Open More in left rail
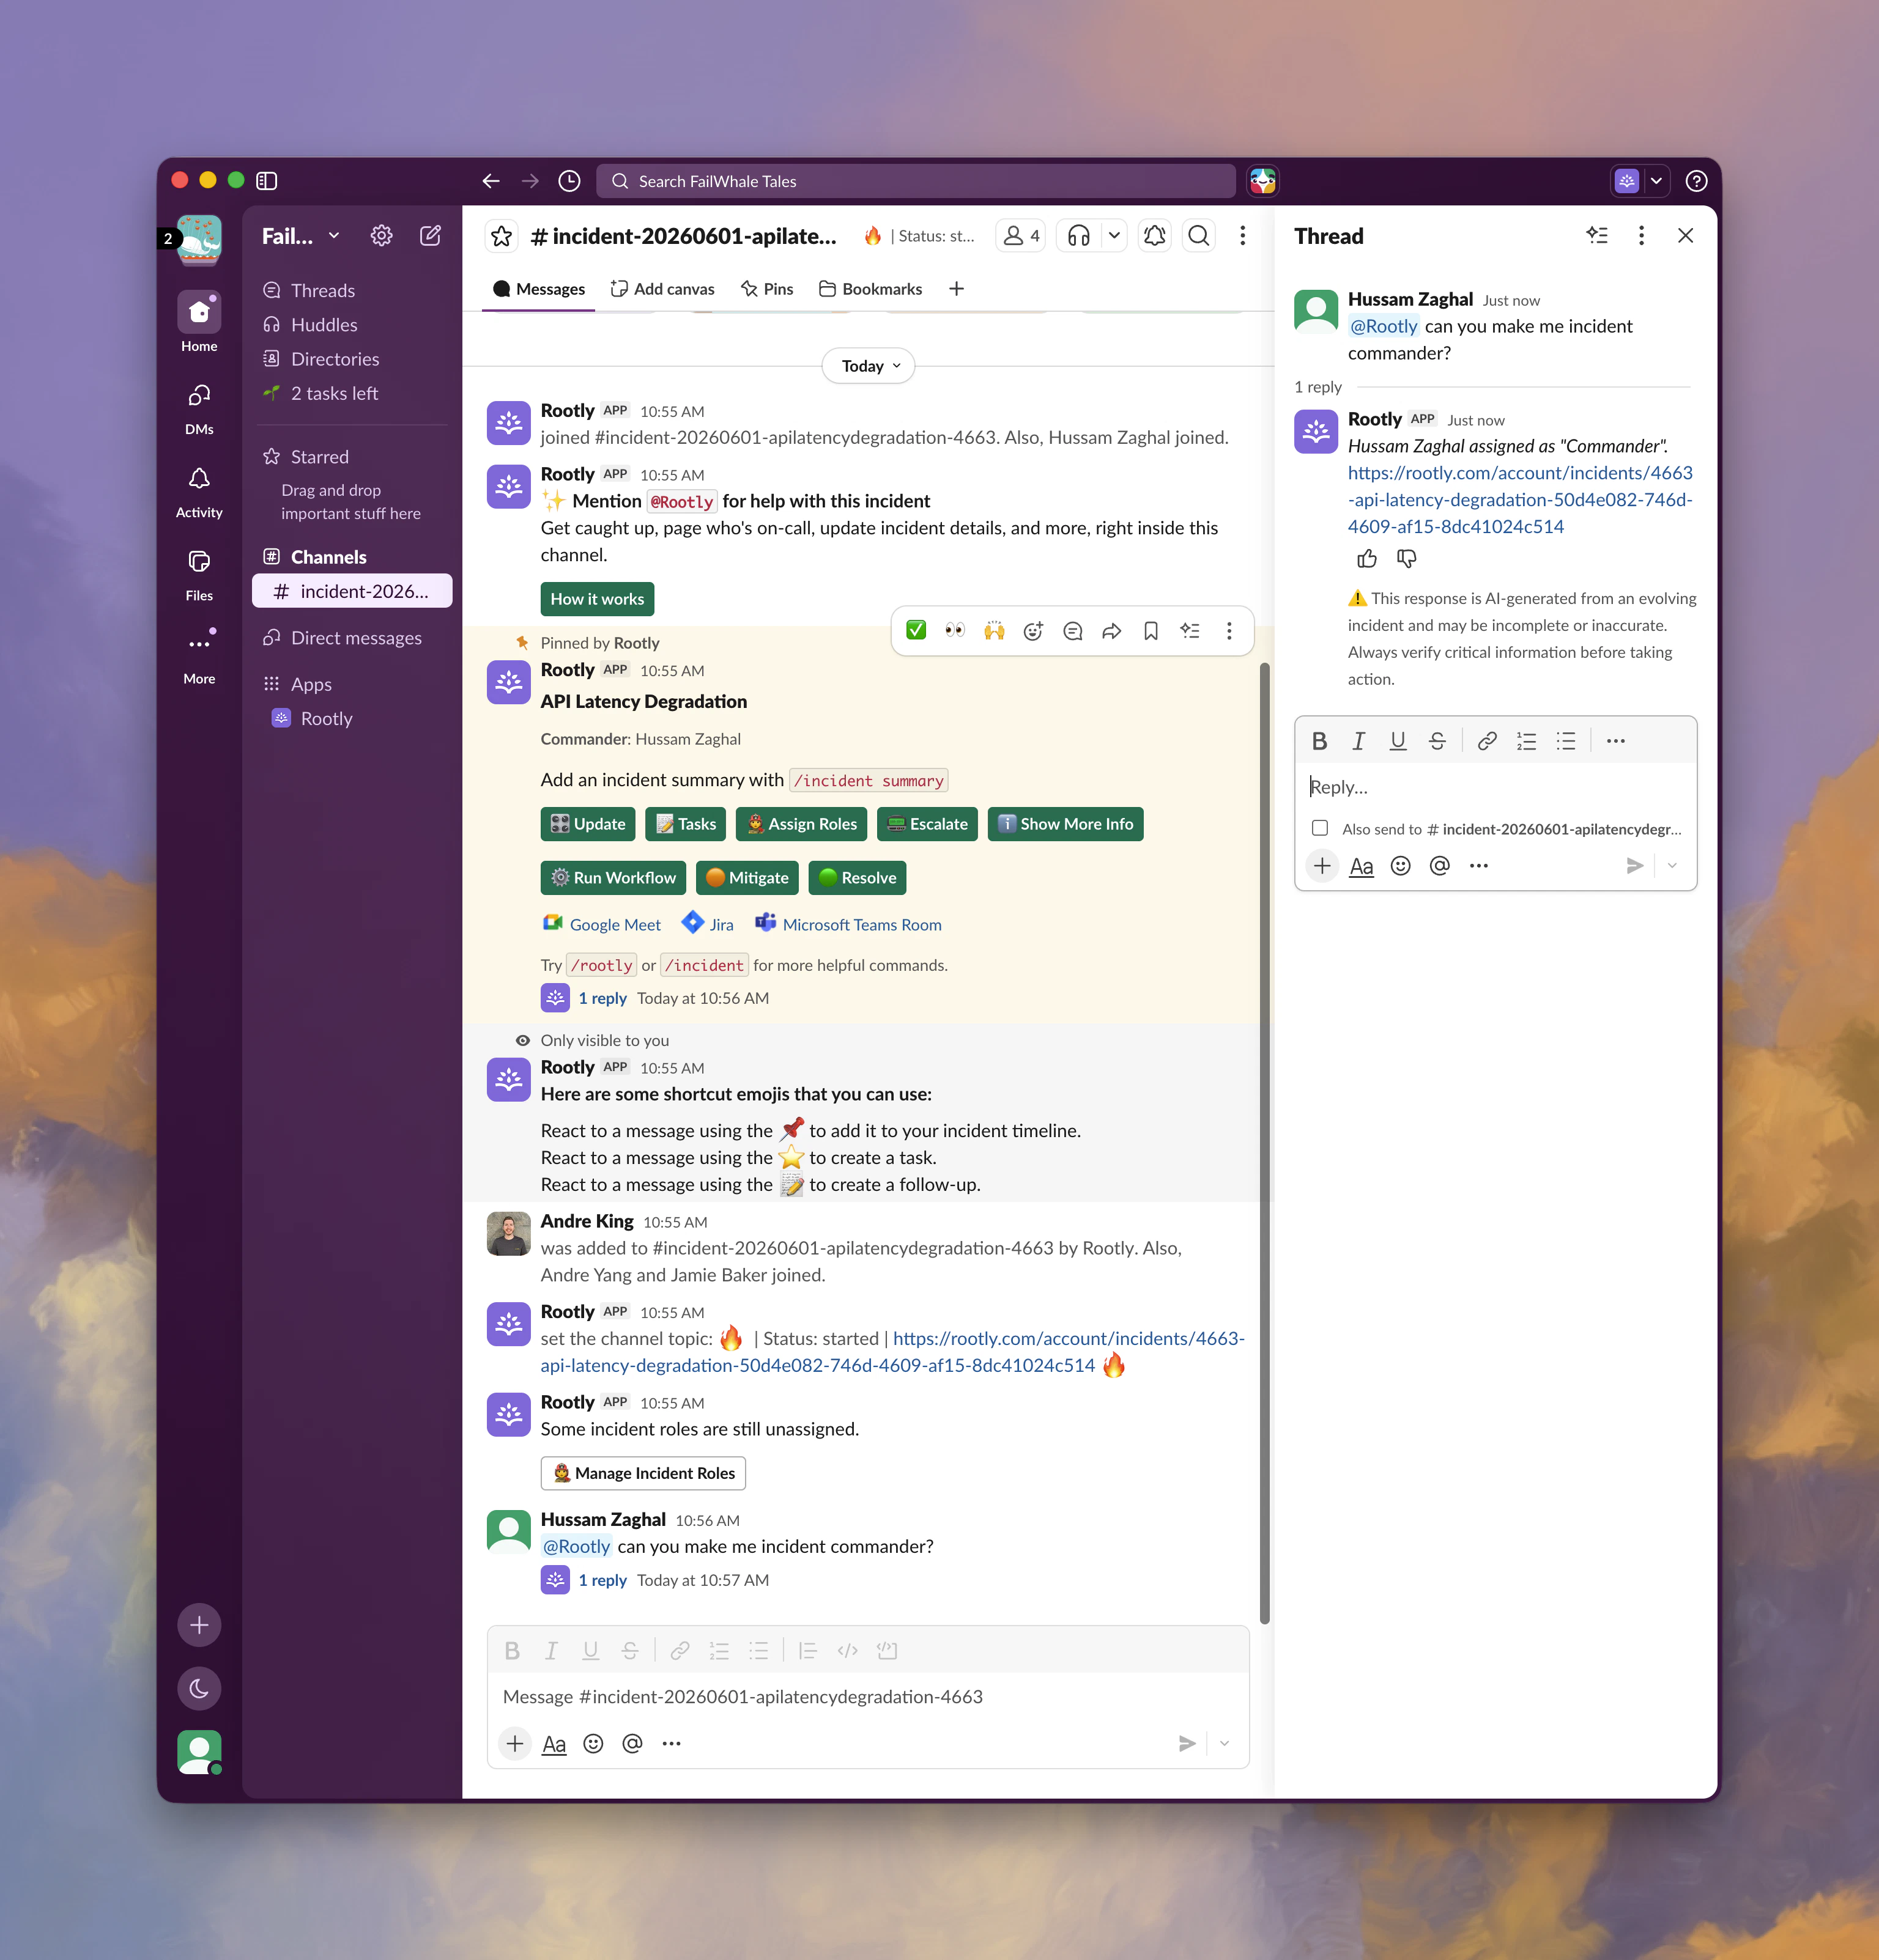 click(199, 657)
